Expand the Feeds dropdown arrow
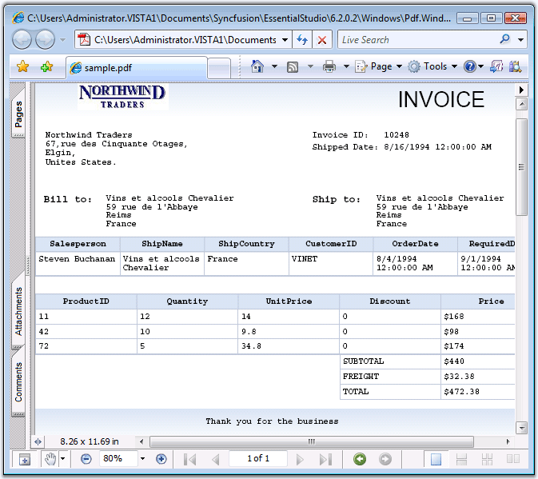The image size is (538, 479). click(x=310, y=66)
